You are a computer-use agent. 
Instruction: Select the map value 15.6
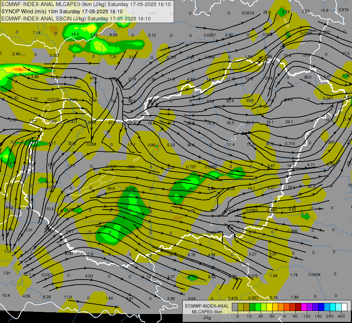click(x=325, y=10)
